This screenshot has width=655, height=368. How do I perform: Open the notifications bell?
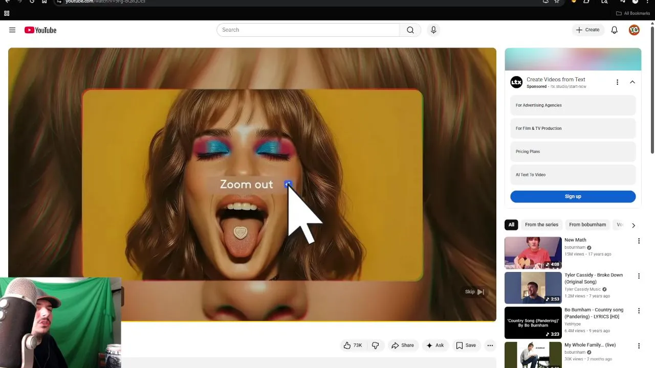click(614, 30)
